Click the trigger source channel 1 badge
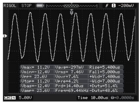This screenshot has height=104, width=140. [x=114, y=5]
